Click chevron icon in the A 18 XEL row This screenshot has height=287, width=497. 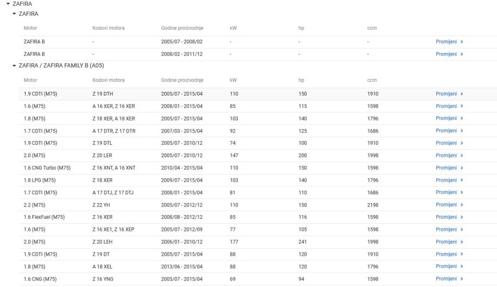[x=462, y=266]
